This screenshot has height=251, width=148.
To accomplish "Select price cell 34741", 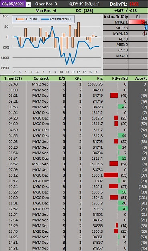I will point(93,147).
